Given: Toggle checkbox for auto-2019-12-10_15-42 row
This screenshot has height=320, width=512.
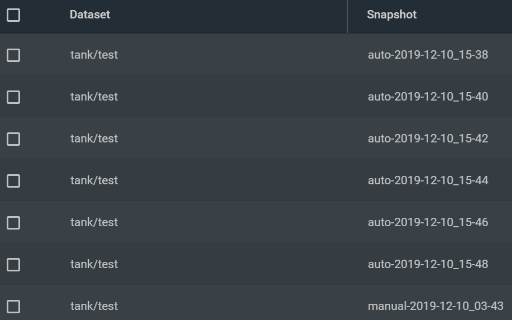Looking at the screenshot, I should [13, 138].
